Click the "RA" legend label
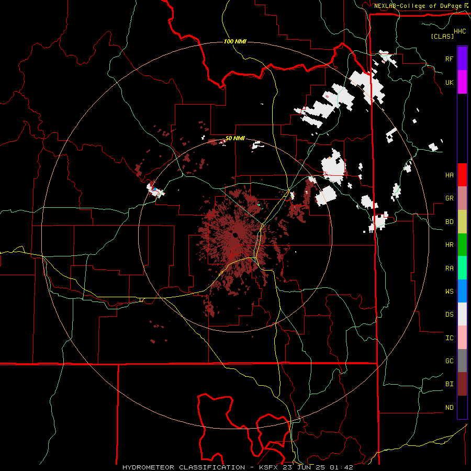Image resolution: width=471 pixels, height=471 pixels. pyautogui.click(x=450, y=268)
